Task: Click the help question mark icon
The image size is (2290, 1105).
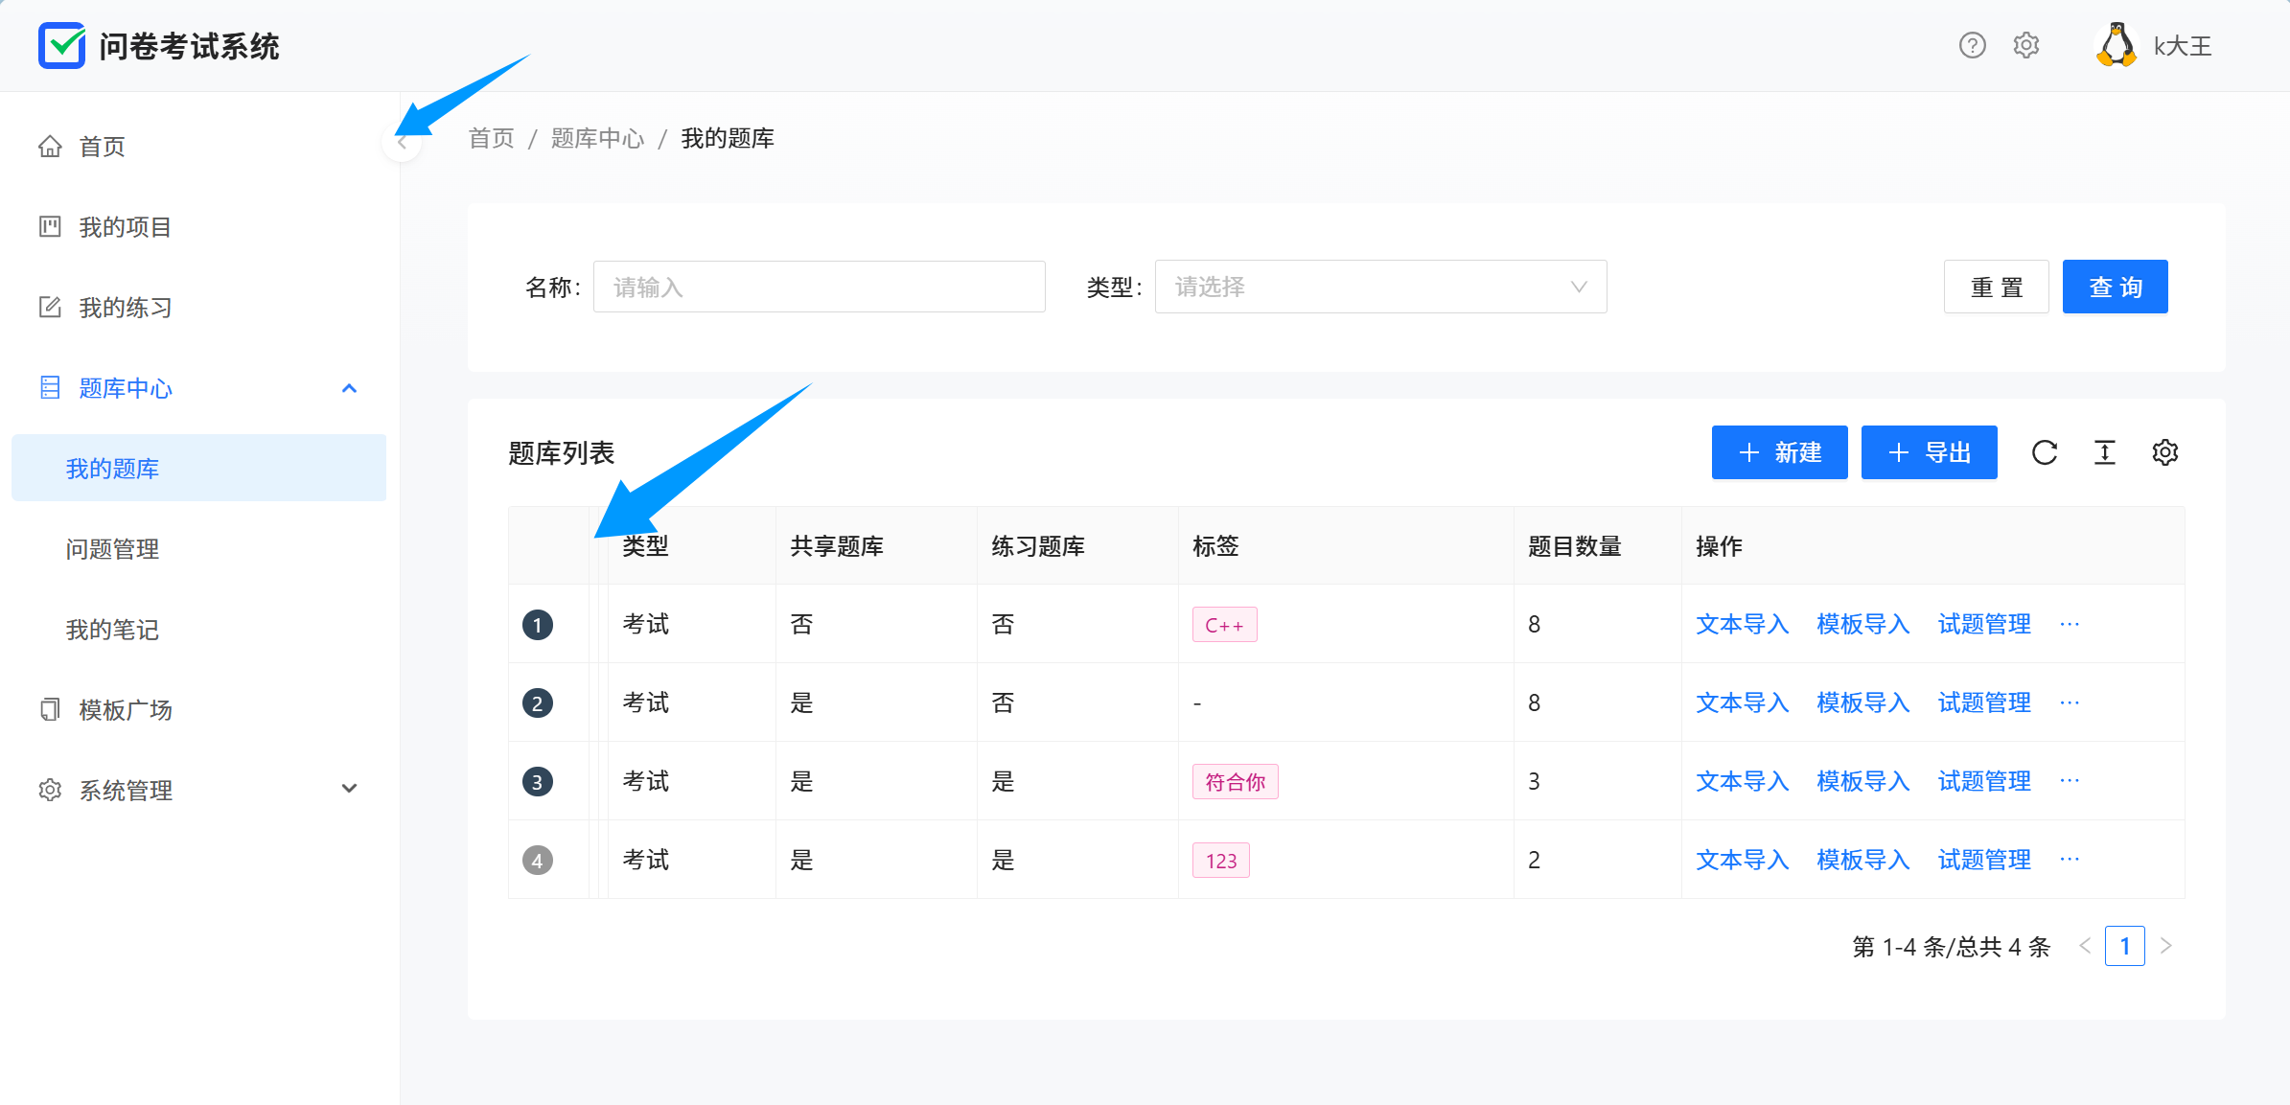Action: click(x=1972, y=45)
